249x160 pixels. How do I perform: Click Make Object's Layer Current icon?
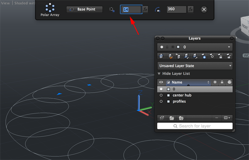161,56
